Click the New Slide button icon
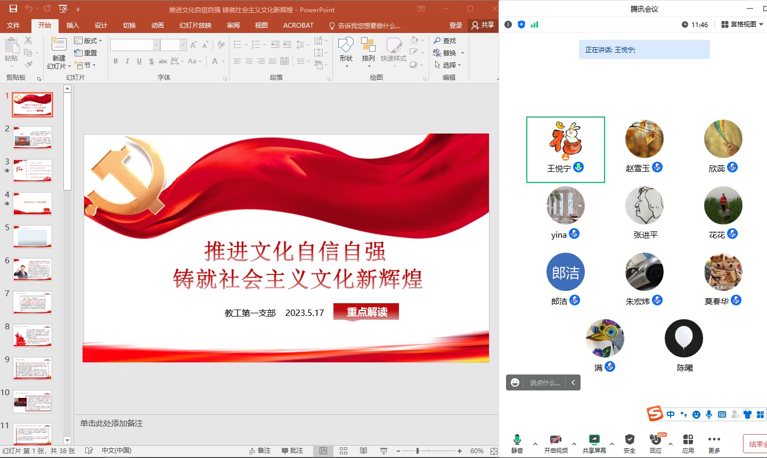Viewport: 767px width, 458px height. pos(59,45)
